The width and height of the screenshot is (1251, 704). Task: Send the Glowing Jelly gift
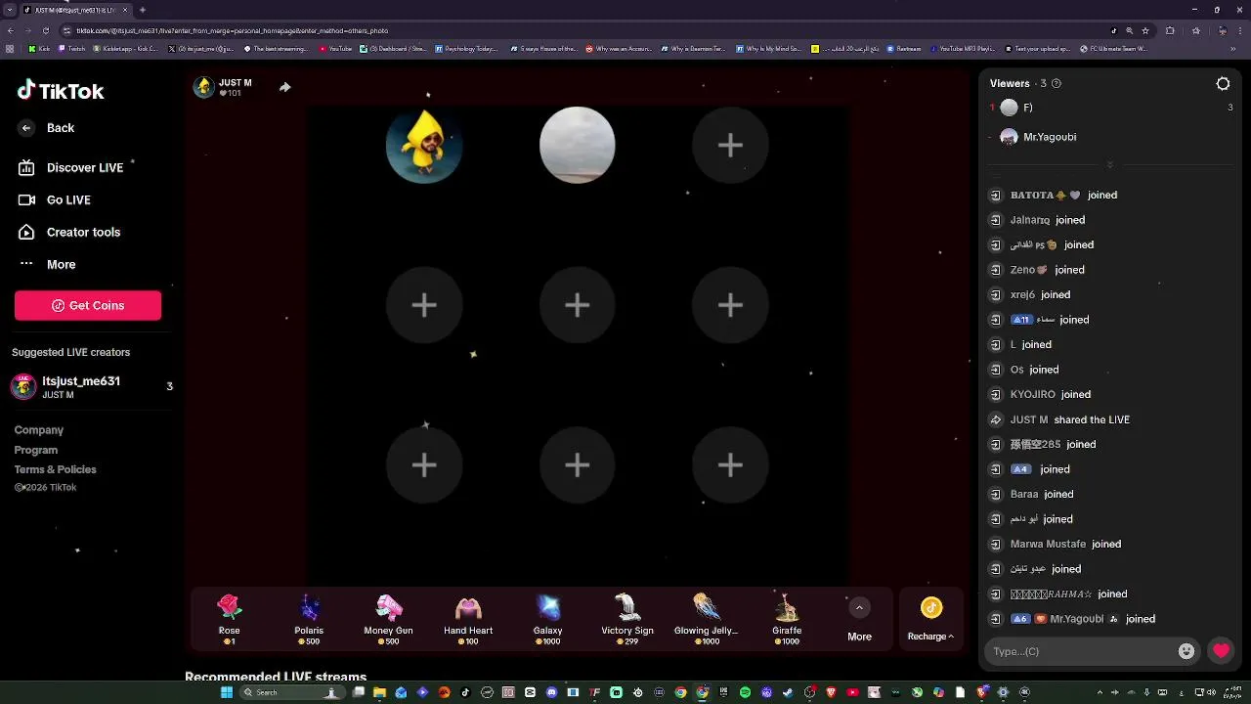click(x=707, y=618)
